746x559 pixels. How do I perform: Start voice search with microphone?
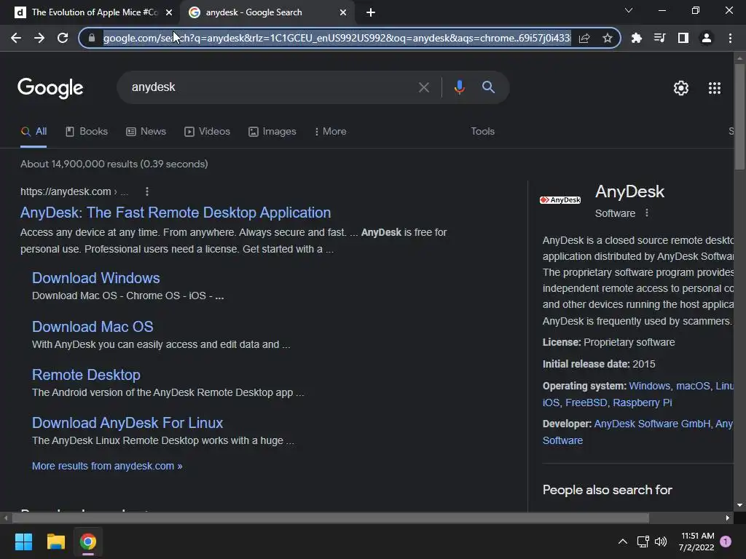[459, 87]
